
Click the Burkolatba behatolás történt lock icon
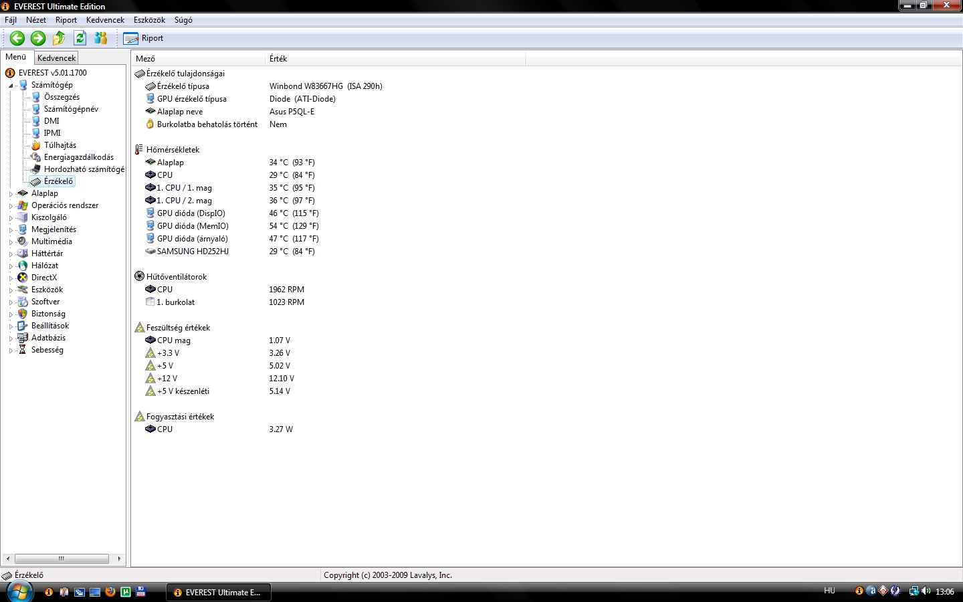(150, 124)
